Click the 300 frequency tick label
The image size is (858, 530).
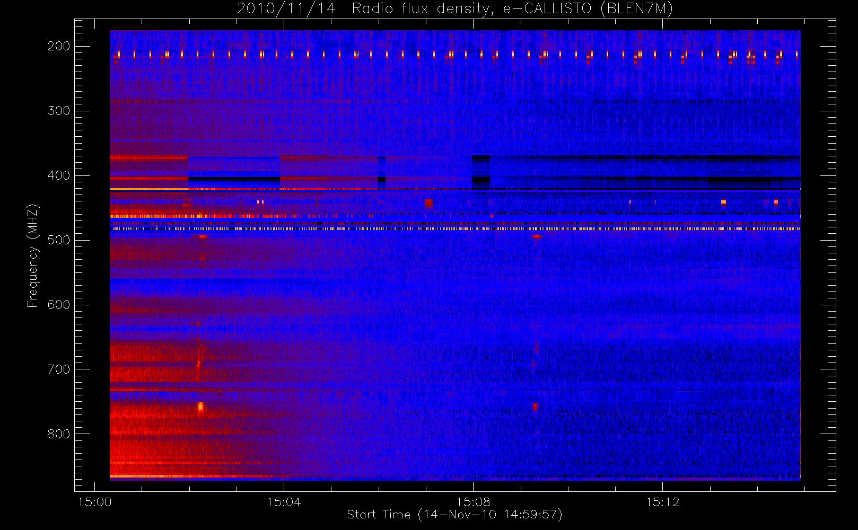[59, 111]
